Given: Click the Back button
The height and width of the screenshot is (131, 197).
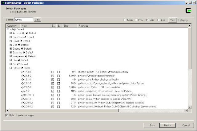Looking at the screenshot, I should tap(151, 125).
